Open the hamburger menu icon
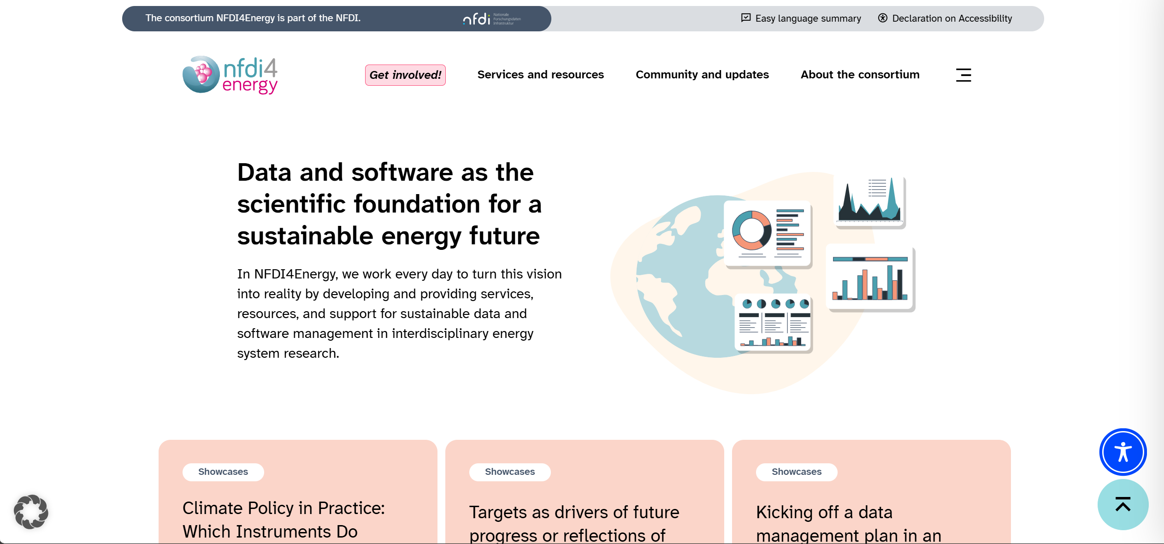This screenshot has height=544, width=1164. coord(963,75)
